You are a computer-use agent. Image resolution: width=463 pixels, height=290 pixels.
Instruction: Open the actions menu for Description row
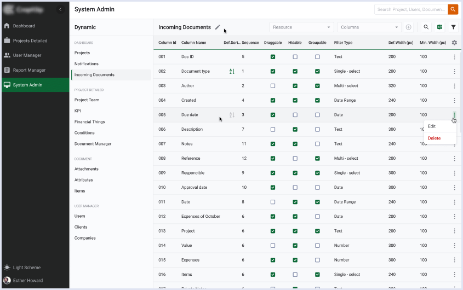454,130
